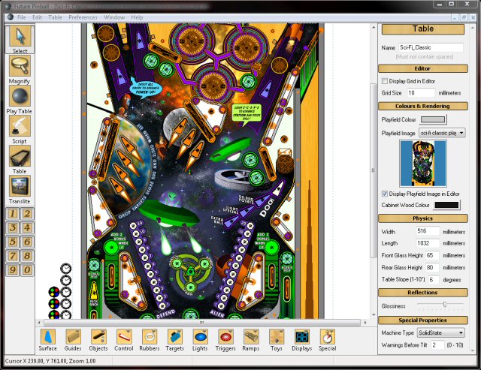Open the Targets palette
The width and height of the screenshot is (481, 370).
point(175,340)
